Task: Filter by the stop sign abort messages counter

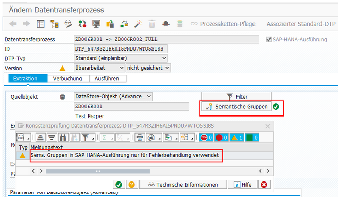Action: coord(206,137)
